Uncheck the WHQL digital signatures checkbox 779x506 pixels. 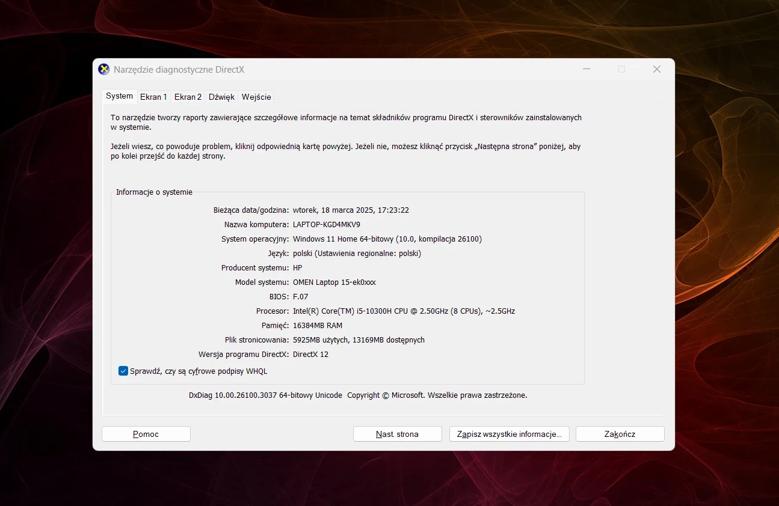(123, 371)
